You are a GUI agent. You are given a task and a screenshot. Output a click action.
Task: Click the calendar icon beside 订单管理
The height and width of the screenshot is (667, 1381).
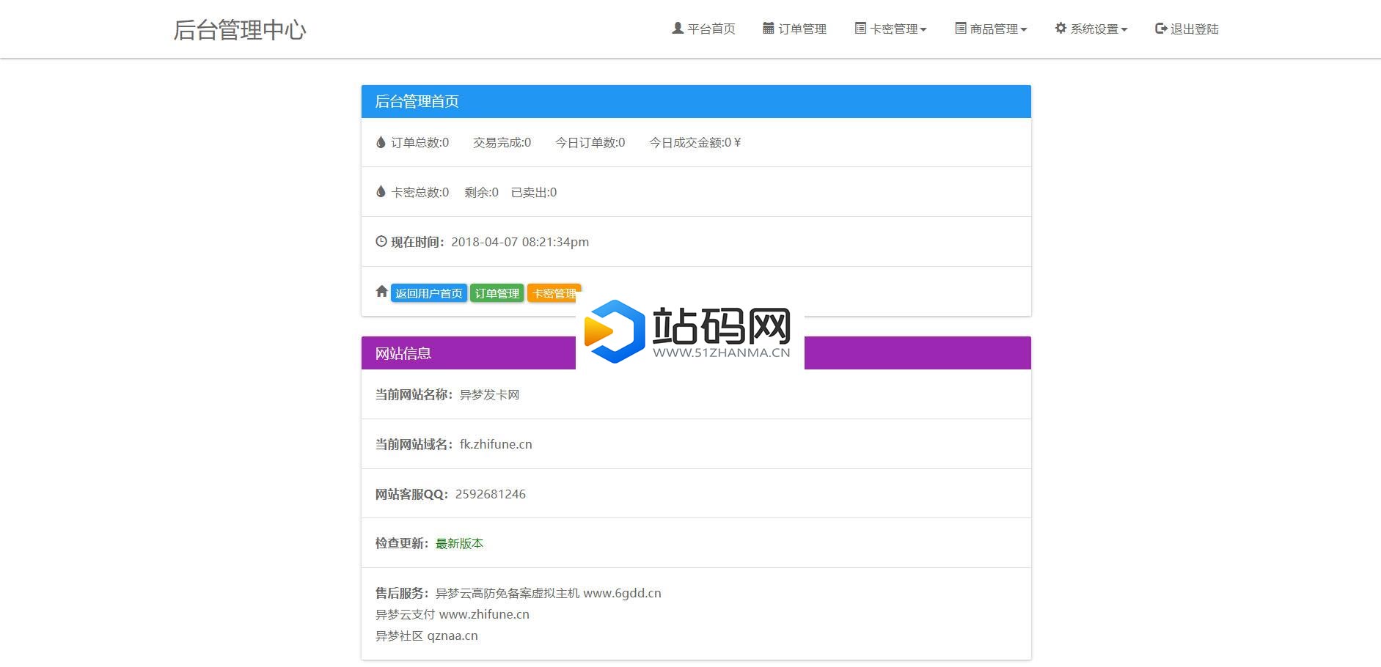tap(769, 29)
